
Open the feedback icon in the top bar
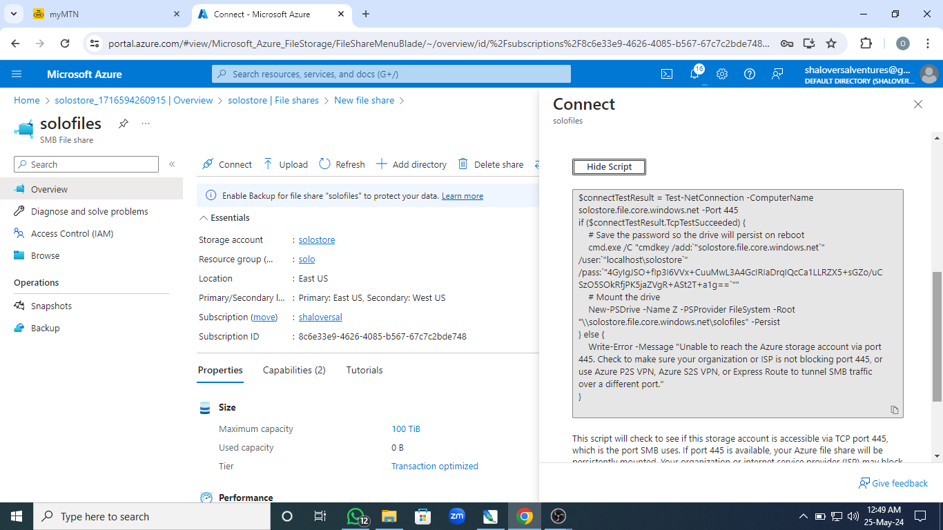(777, 74)
